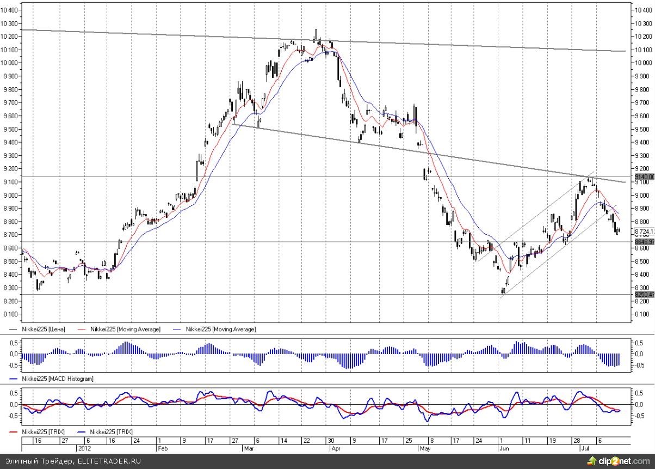Click the current price label 8724.13
This screenshot has width=655, height=469.
[644, 232]
